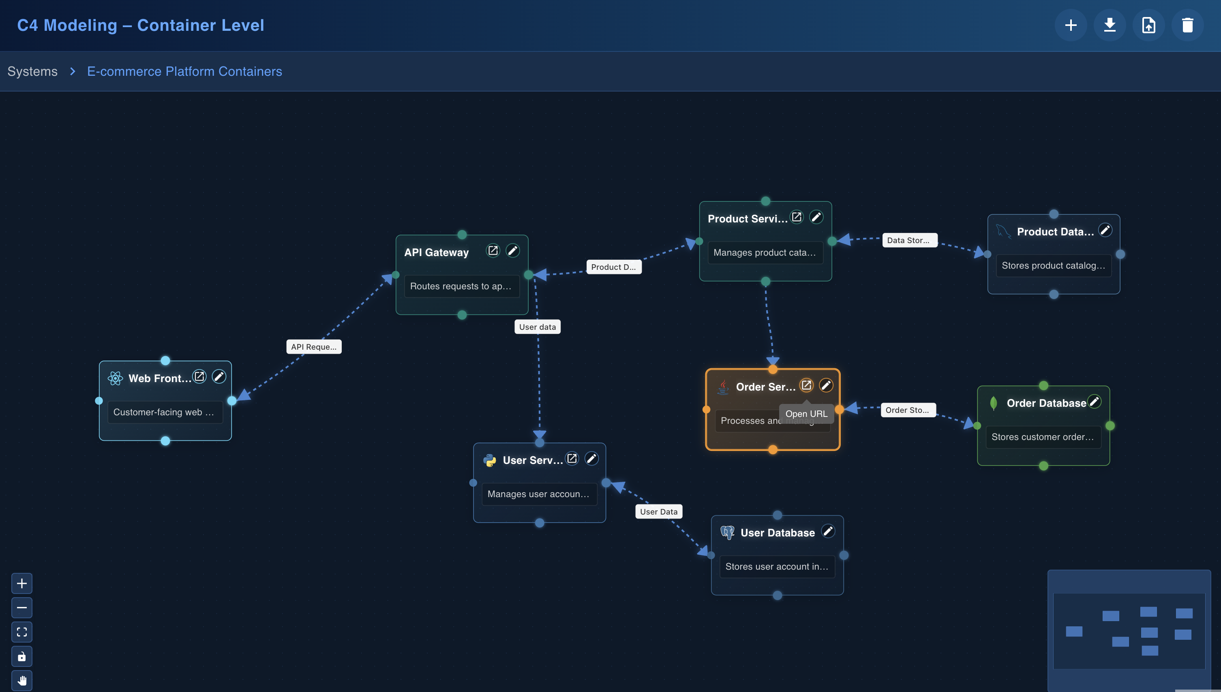Image resolution: width=1221 pixels, height=692 pixels.
Task: Edit the Product Service node
Action: point(816,217)
